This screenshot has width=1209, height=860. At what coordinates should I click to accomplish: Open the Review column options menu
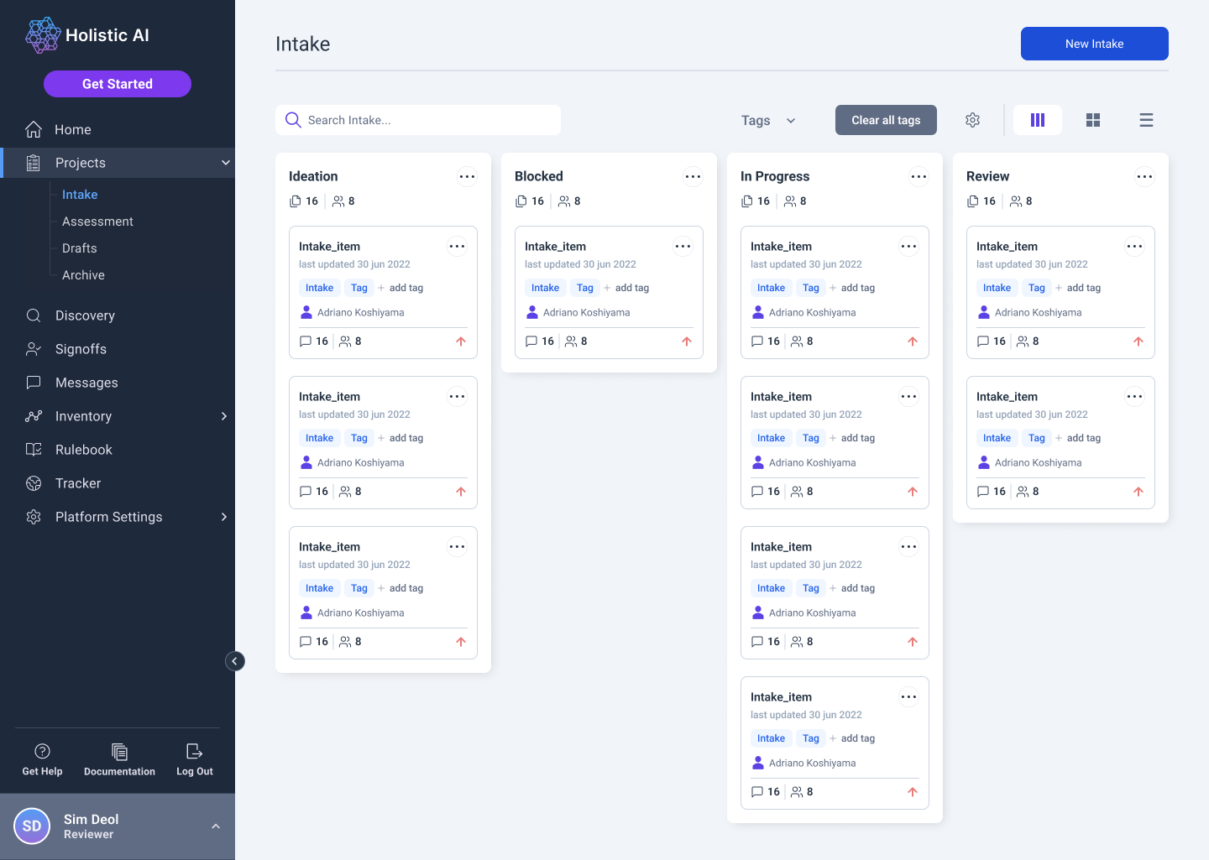tap(1144, 176)
